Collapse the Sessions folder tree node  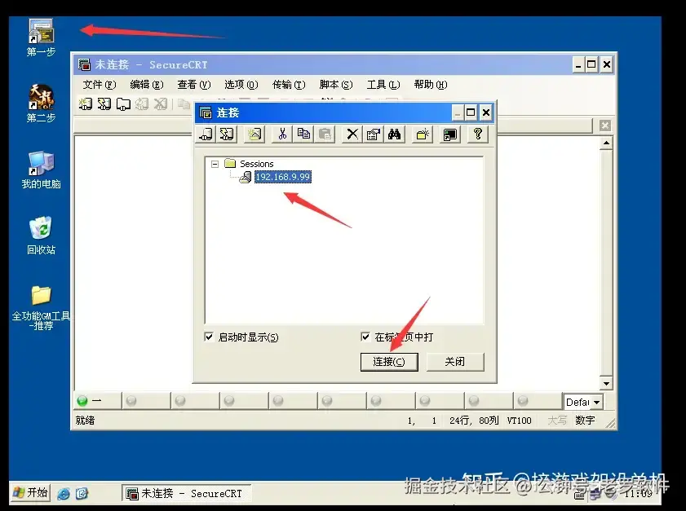[x=215, y=164]
